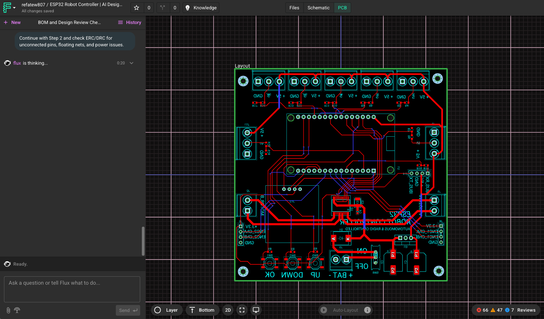Toggle the Layer selector button
Viewport: 544px width, 319px height.
166,310
